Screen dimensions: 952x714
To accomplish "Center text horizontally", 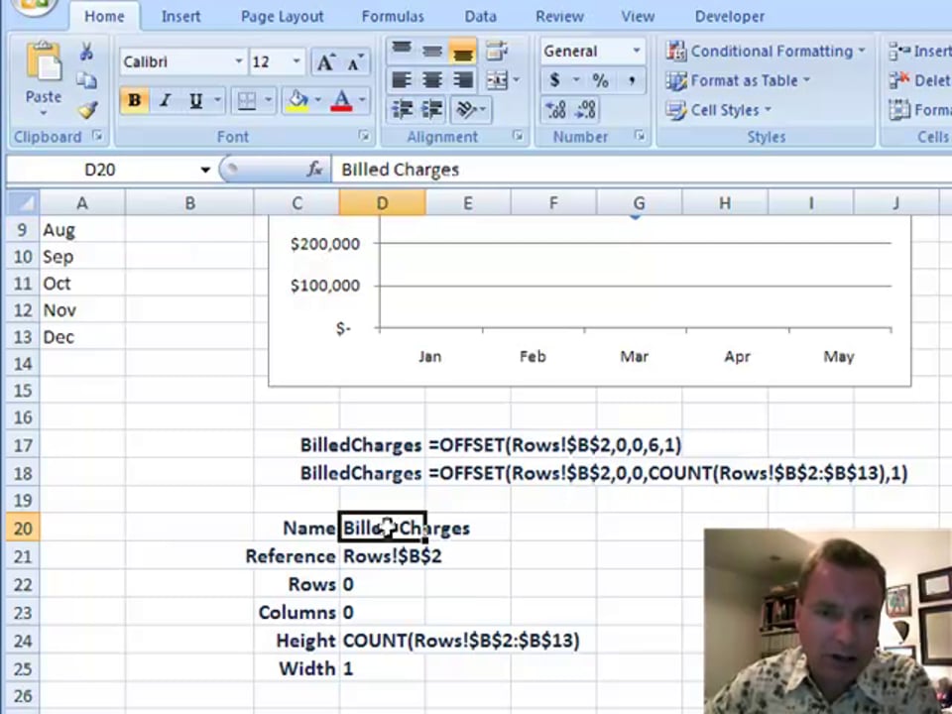I will coord(432,80).
